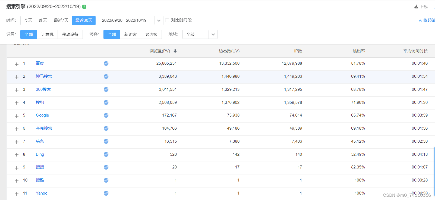Viewport: 435px width, 200px height.
Task: Open trend chart icon for Yahoo
Action: (106, 193)
